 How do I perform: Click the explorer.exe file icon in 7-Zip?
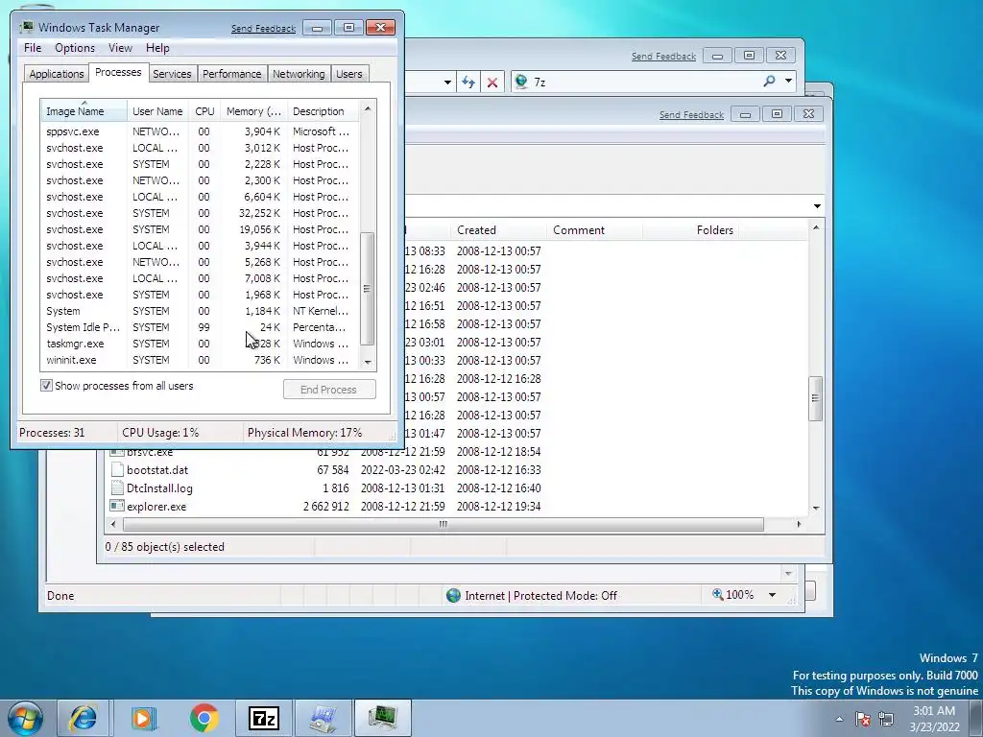coord(116,506)
